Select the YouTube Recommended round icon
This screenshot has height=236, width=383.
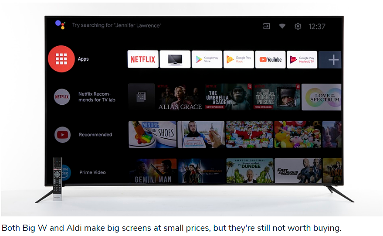tap(63, 134)
